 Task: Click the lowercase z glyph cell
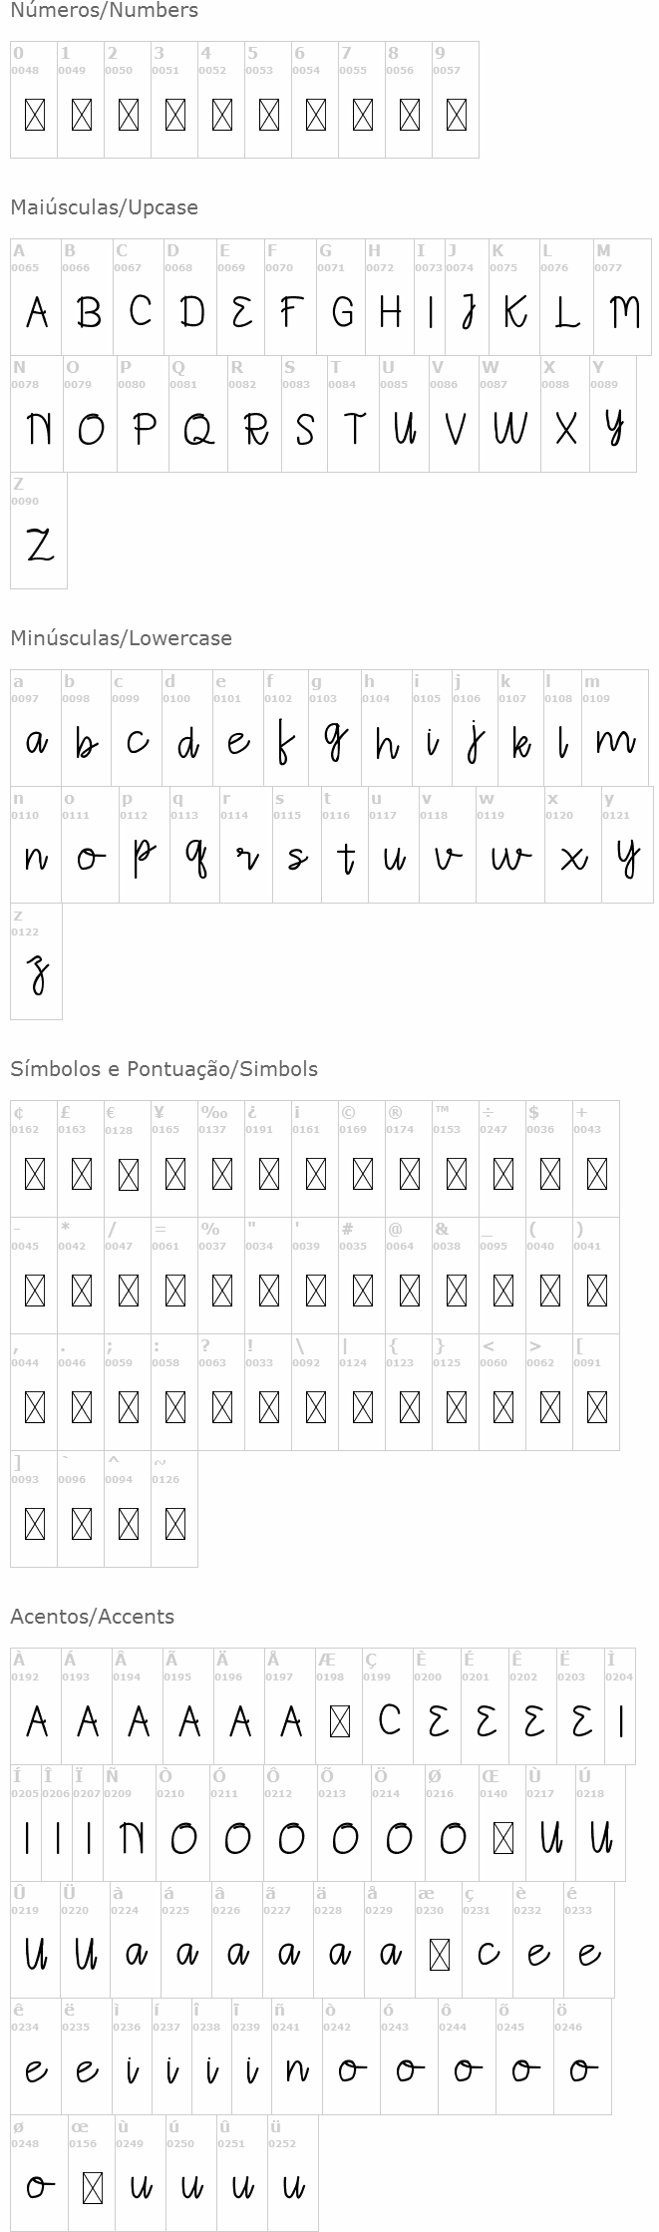[x=37, y=961]
